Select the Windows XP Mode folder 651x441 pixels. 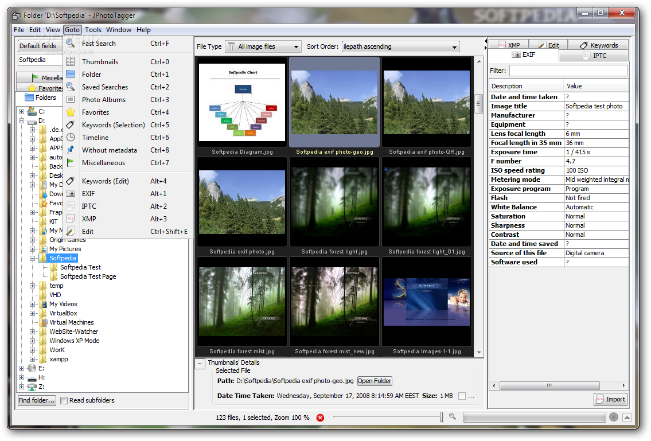(x=75, y=341)
